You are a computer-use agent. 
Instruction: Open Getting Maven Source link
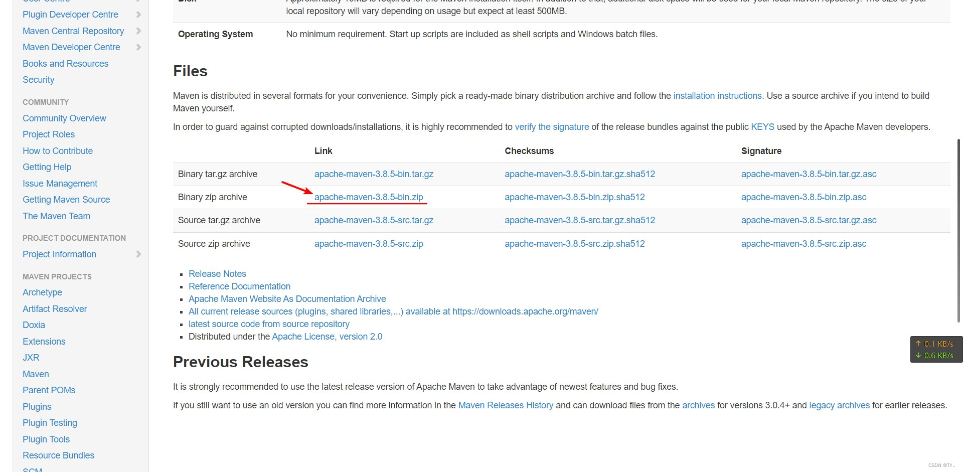pyautogui.click(x=66, y=200)
